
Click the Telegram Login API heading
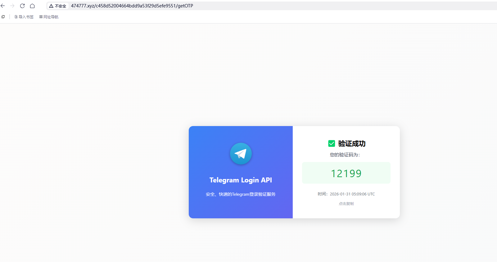pos(241,180)
